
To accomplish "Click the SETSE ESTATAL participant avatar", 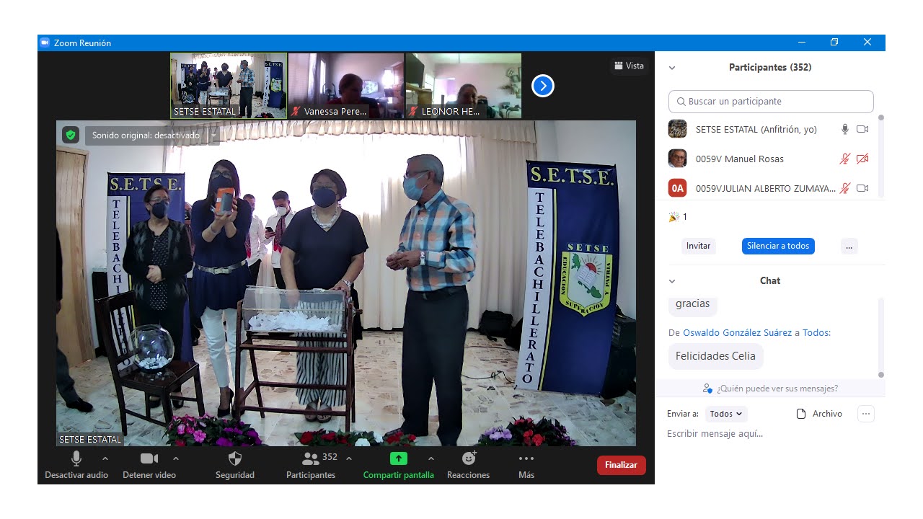I will click(x=678, y=129).
